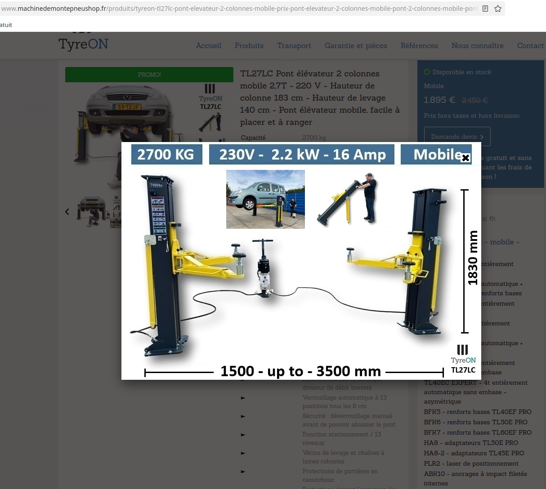This screenshot has width=546, height=489.
Task: Open ABK10 ancrages à impact link
Action: pyautogui.click(x=475, y=474)
